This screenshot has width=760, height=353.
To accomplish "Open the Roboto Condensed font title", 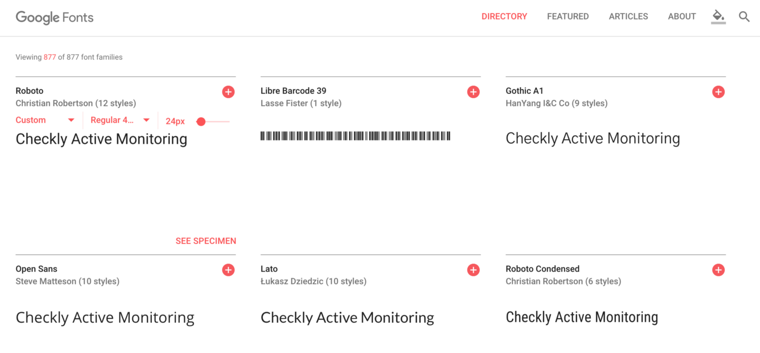I will [x=542, y=269].
